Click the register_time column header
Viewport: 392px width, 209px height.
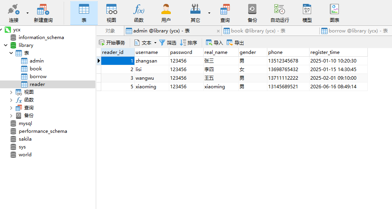(x=338, y=52)
